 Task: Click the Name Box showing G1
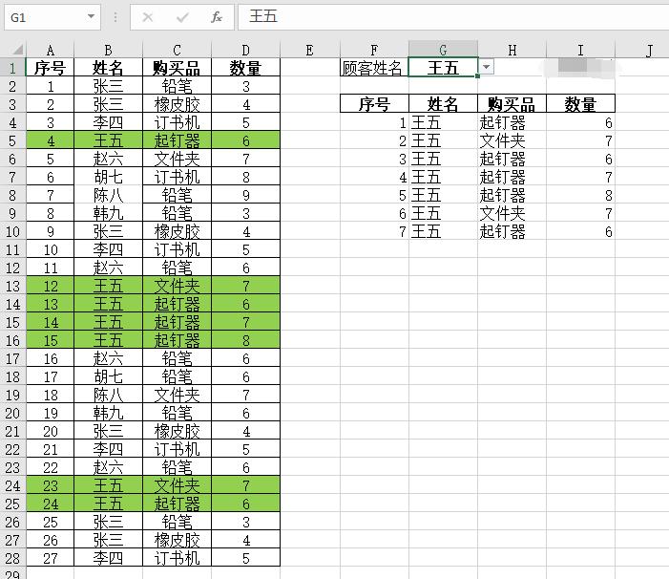pyautogui.click(x=52, y=17)
